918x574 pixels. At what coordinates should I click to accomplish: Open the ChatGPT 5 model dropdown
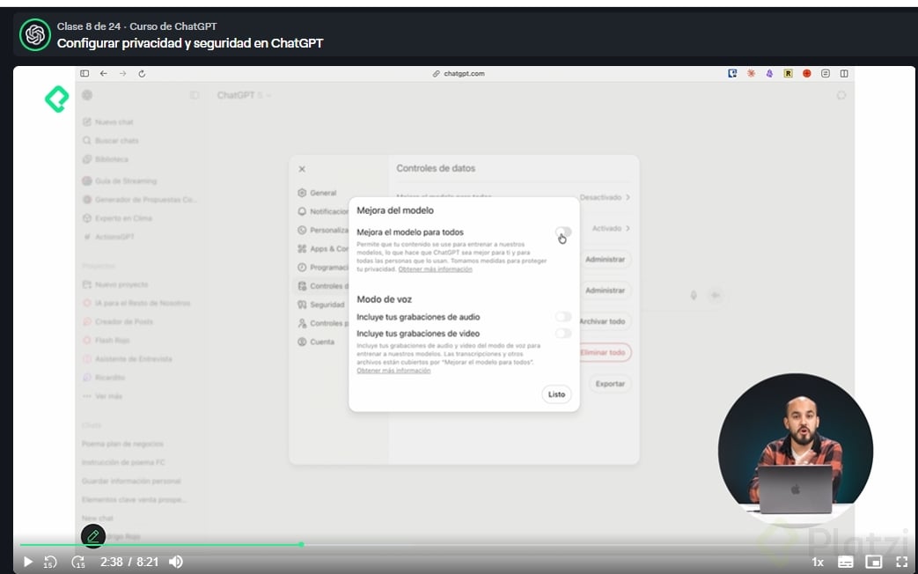[x=244, y=95]
